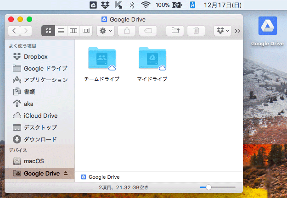Image resolution: width=287 pixels, height=198 pixels.
Task: Open Google ドライブ folder in sidebar
Action: [39, 68]
